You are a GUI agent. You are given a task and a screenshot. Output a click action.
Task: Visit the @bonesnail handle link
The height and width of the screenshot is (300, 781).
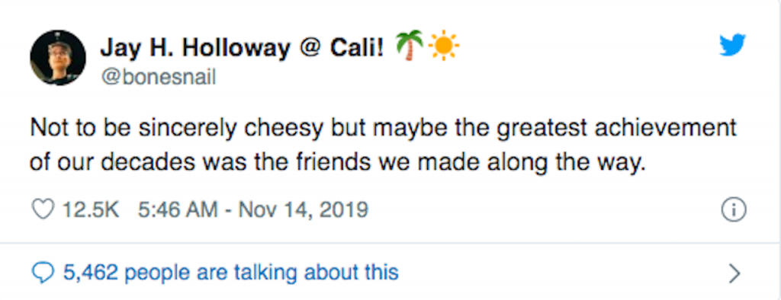coord(159,78)
